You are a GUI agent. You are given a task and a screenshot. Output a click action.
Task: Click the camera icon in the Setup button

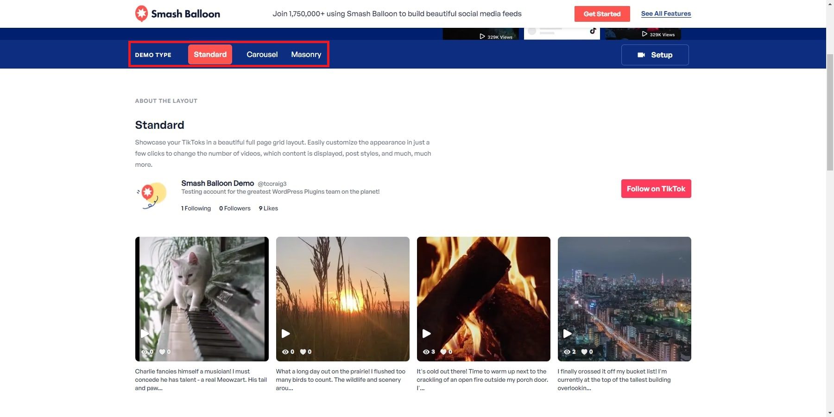click(x=641, y=55)
